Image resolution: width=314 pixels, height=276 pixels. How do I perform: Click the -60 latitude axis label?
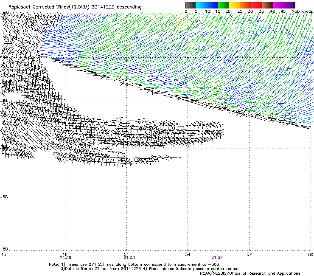point(4,249)
